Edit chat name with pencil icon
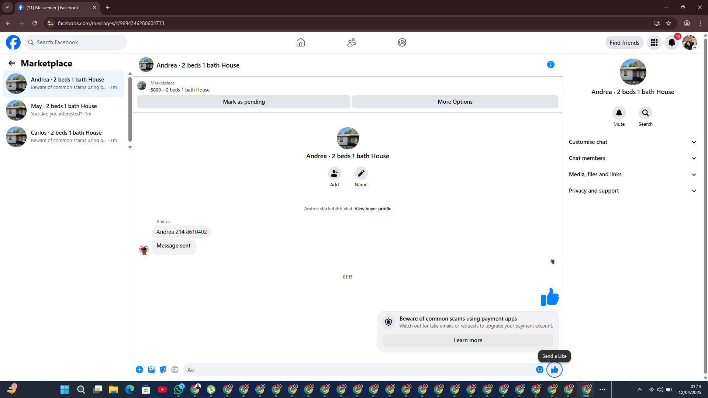708x398 pixels. click(361, 173)
